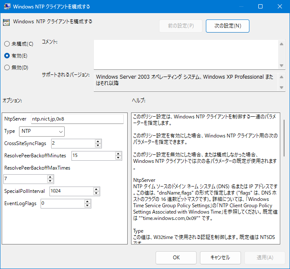Click the NtpServer text field
Screen dimensions: 290x269
click(77, 119)
